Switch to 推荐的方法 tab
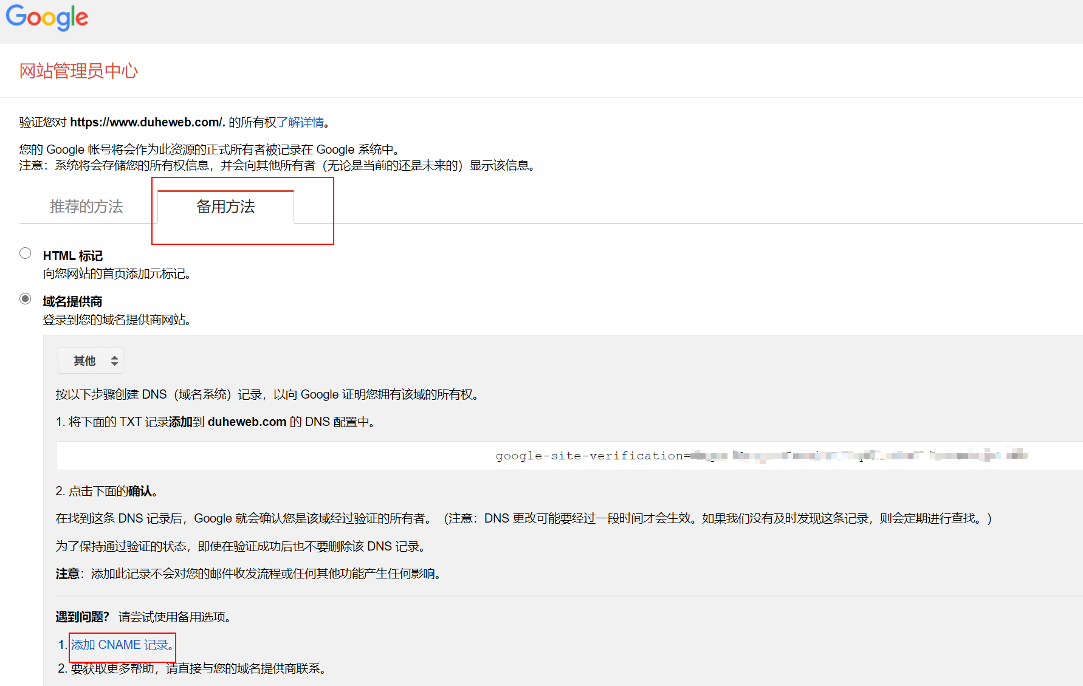This screenshot has width=1083, height=686. coord(86,207)
